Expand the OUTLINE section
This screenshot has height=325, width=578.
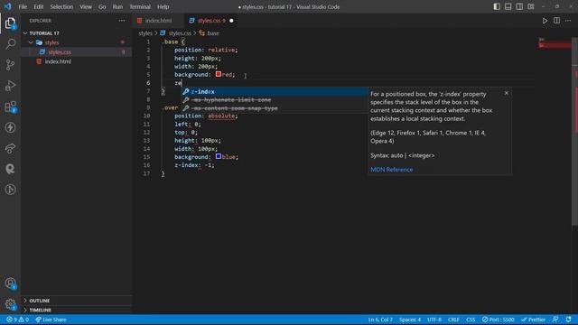[x=76, y=301]
